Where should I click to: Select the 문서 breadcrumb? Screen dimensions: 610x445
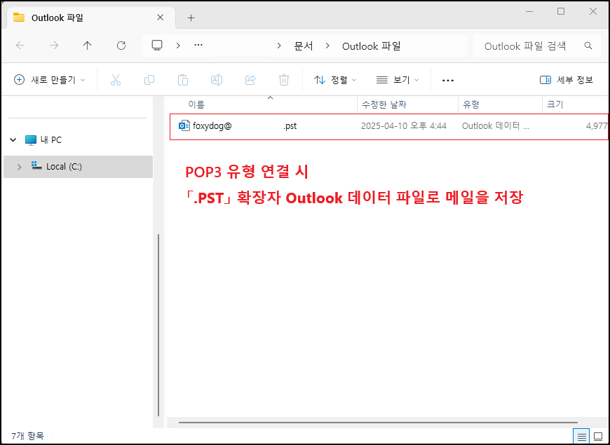click(x=304, y=46)
